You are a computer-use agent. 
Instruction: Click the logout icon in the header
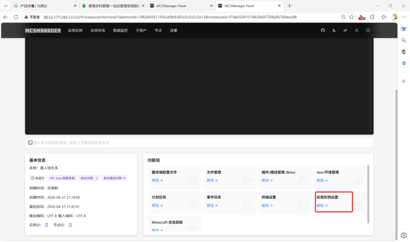pos(368,30)
